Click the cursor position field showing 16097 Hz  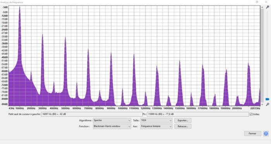click(x=92, y=114)
